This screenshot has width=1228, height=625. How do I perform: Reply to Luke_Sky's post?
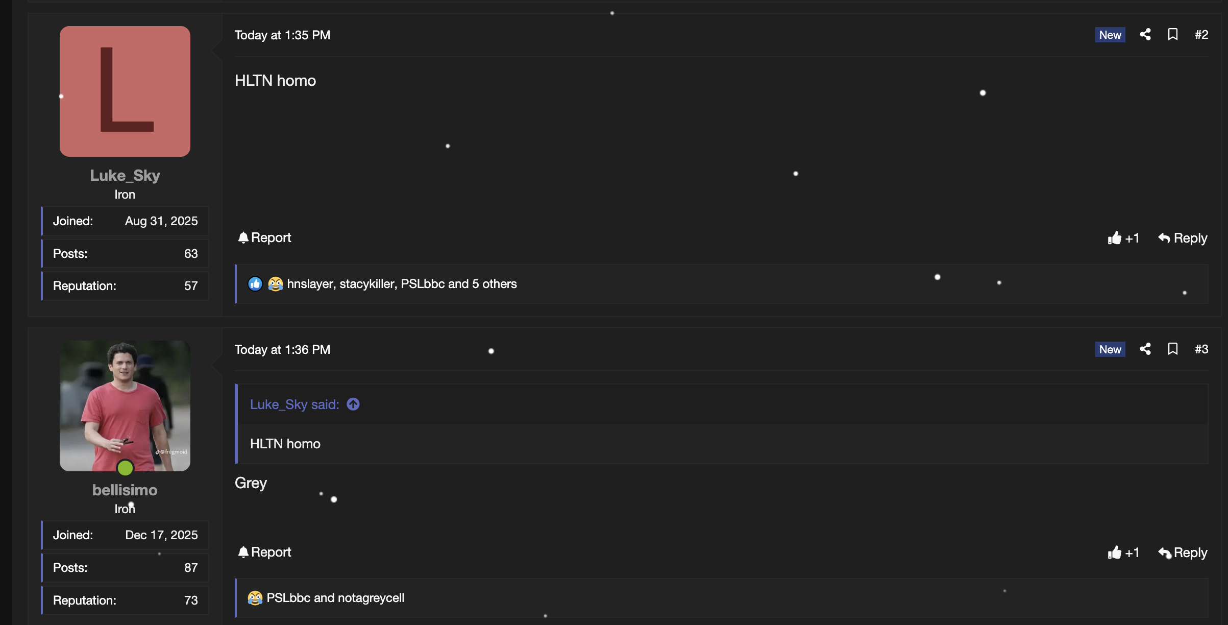point(1183,238)
